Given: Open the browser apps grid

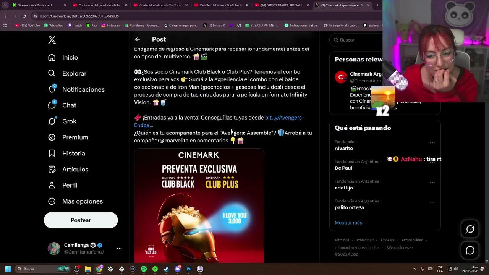Looking at the screenshot, I should [5, 26].
